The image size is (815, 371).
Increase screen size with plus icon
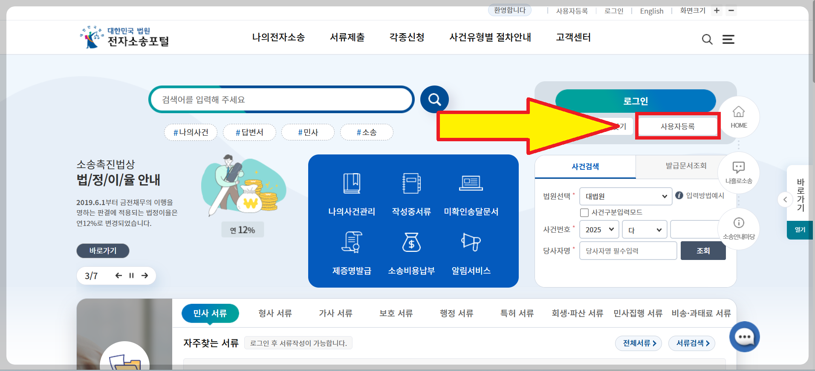click(717, 11)
